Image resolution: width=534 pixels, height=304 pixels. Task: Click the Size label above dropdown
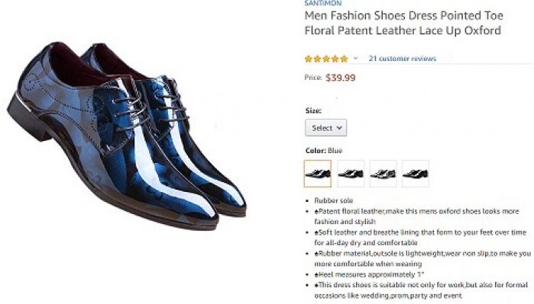click(313, 110)
